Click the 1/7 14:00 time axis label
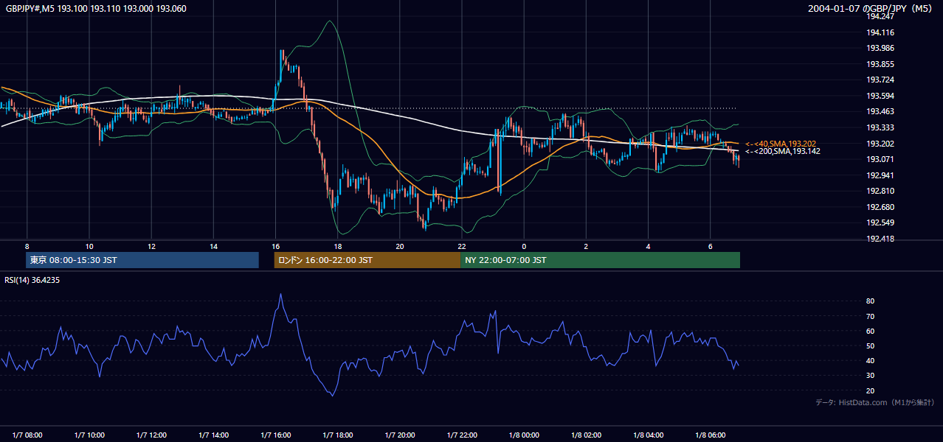The image size is (943, 442). pyautogui.click(x=213, y=435)
